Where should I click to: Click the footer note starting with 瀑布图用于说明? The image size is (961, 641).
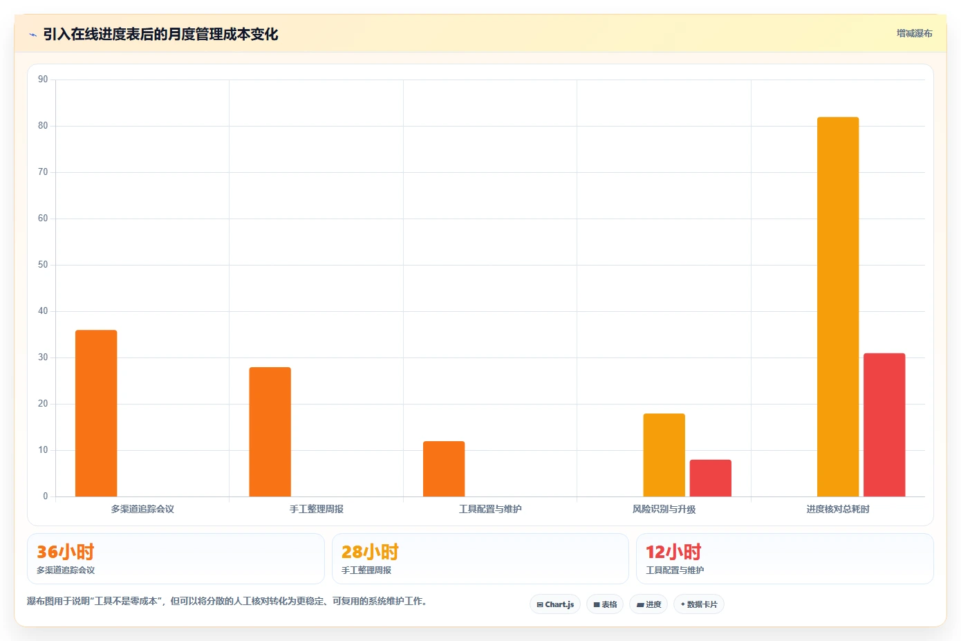(x=229, y=601)
